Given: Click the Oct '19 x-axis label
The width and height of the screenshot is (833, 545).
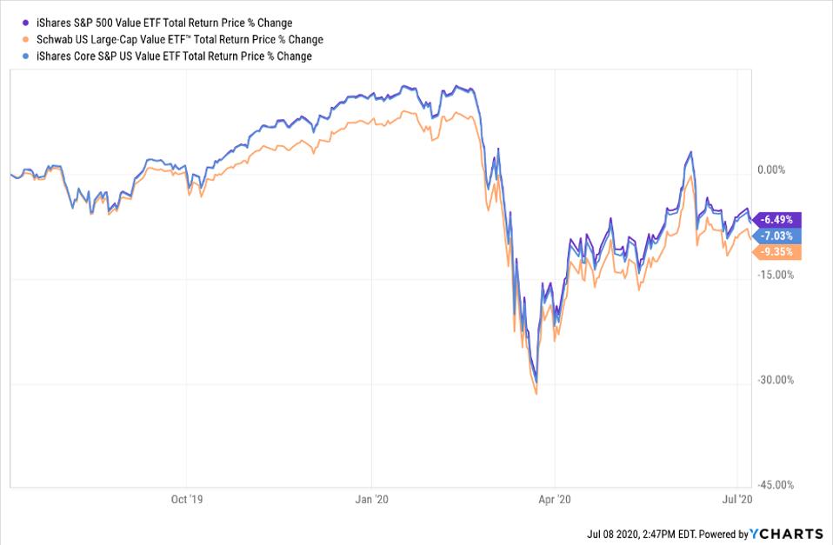Looking at the screenshot, I should click(186, 499).
